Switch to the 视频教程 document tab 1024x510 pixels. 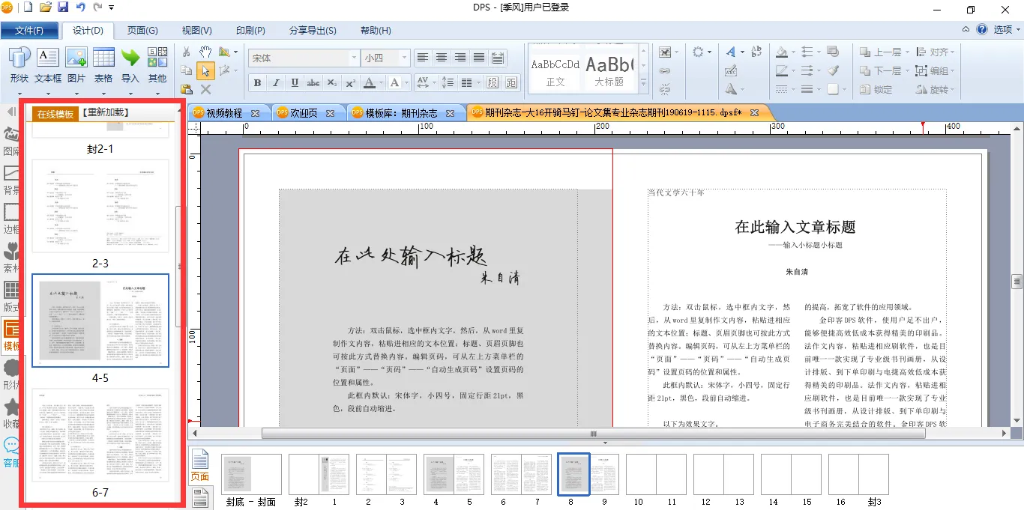tap(224, 113)
